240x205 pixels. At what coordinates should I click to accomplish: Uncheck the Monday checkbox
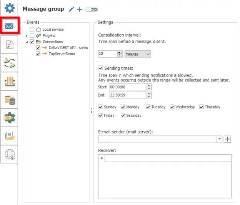coord(123,107)
